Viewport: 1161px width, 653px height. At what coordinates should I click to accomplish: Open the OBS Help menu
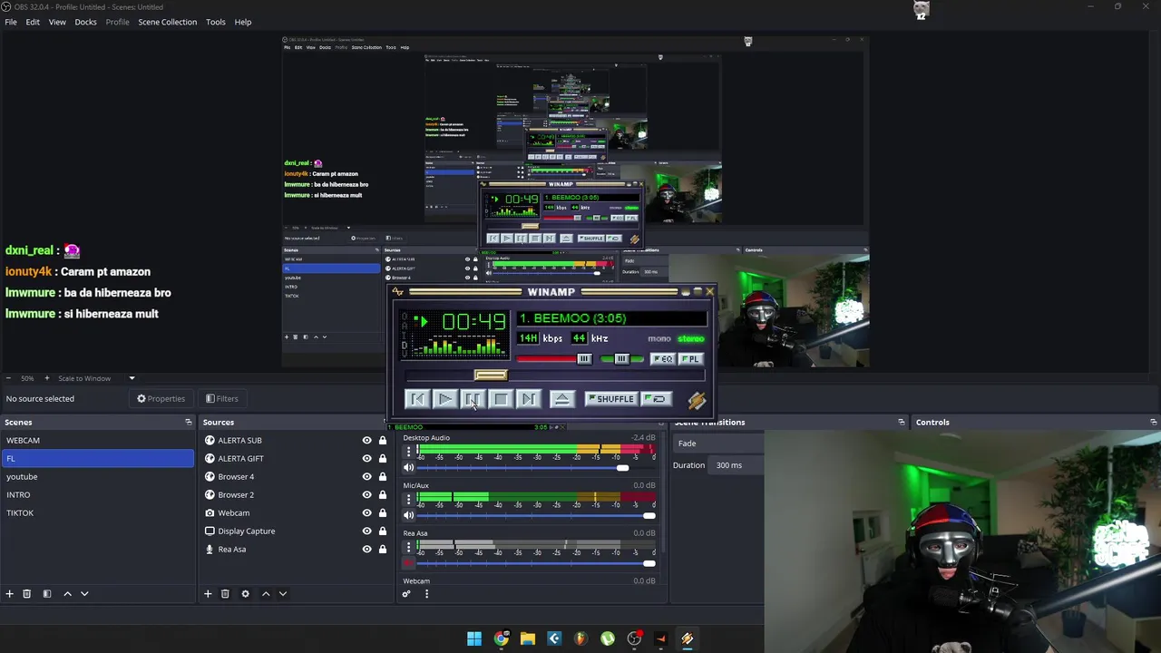click(243, 22)
